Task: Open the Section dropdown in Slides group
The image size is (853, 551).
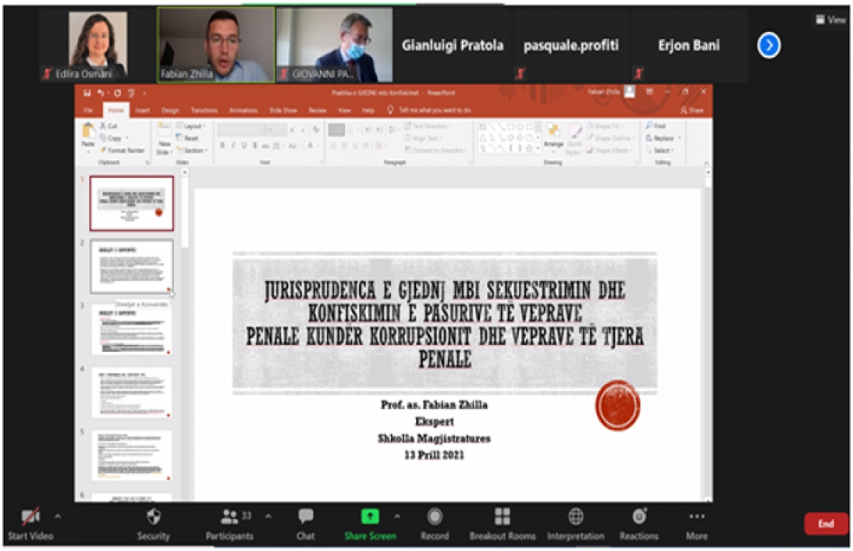Action: (x=191, y=151)
